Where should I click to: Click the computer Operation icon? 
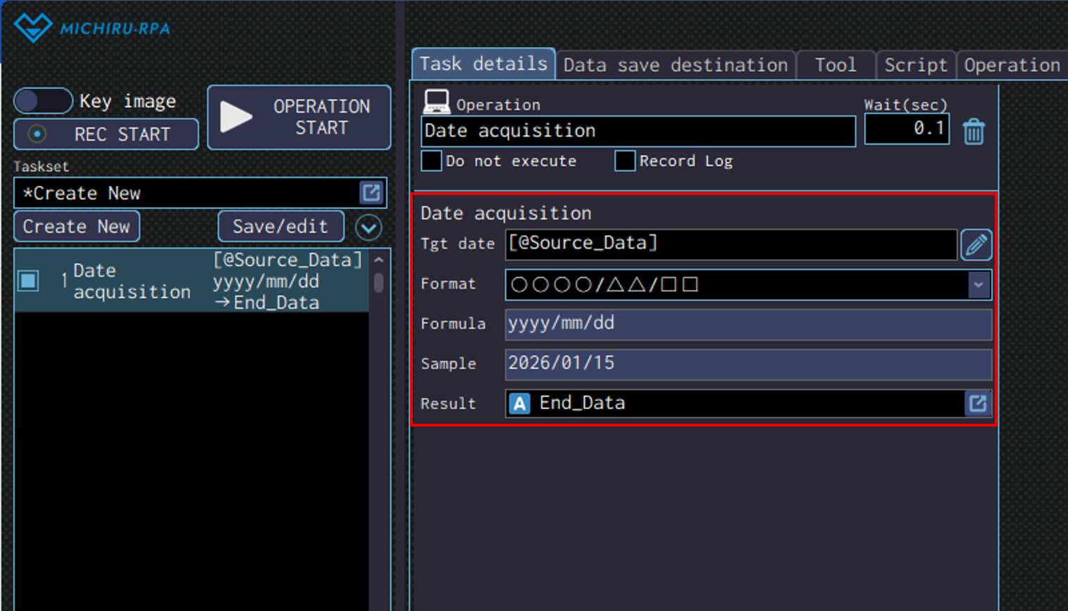[436, 102]
